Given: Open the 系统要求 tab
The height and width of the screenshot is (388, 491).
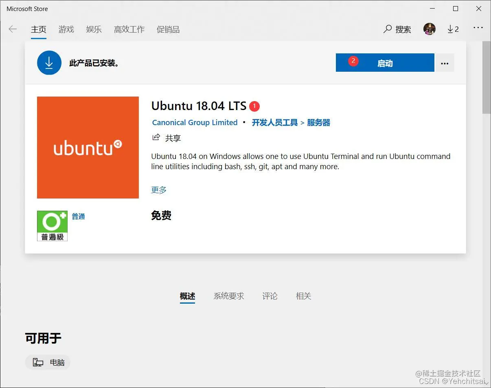Looking at the screenshot, I should pyautogui.click(x=228, y=296).
